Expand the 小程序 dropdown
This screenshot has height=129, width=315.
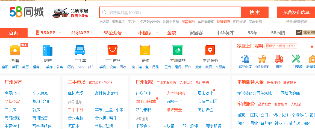(157, 33)
